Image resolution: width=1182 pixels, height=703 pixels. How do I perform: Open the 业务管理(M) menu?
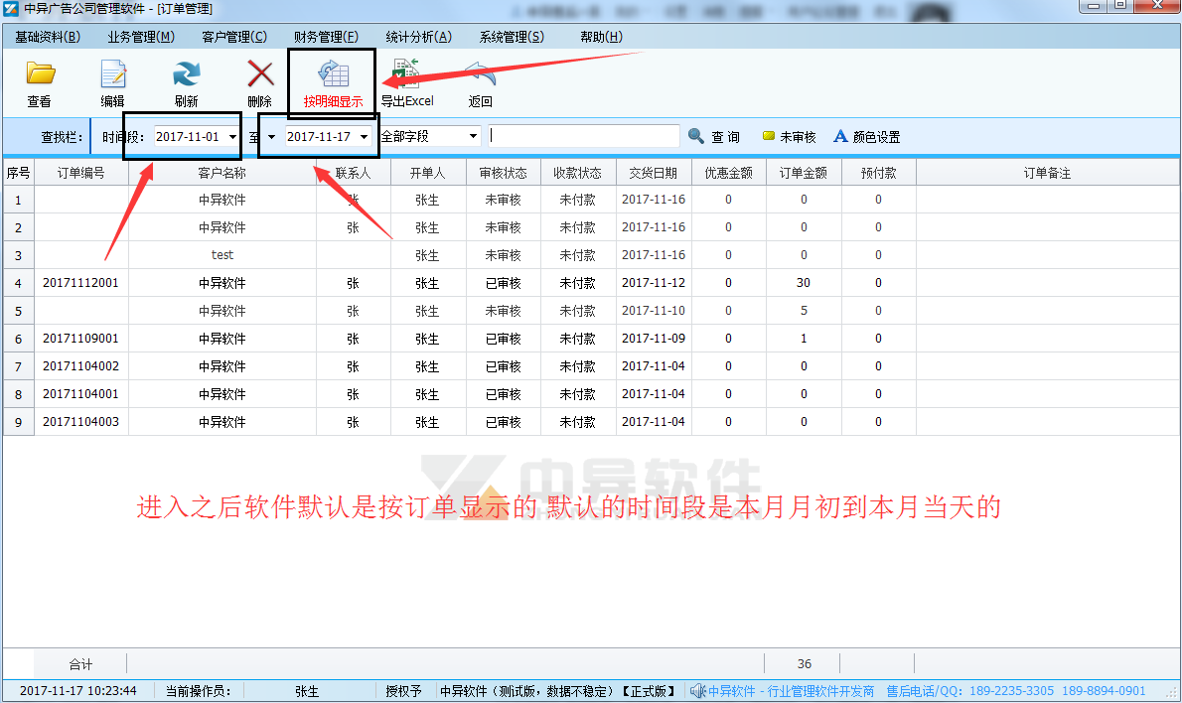(141, 37)
